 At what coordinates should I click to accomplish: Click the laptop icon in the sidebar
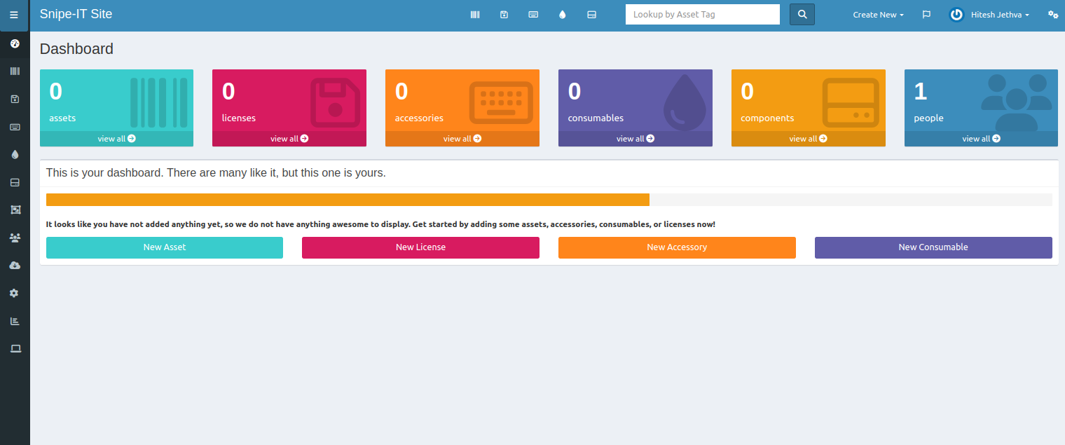[x=15, y=348]
